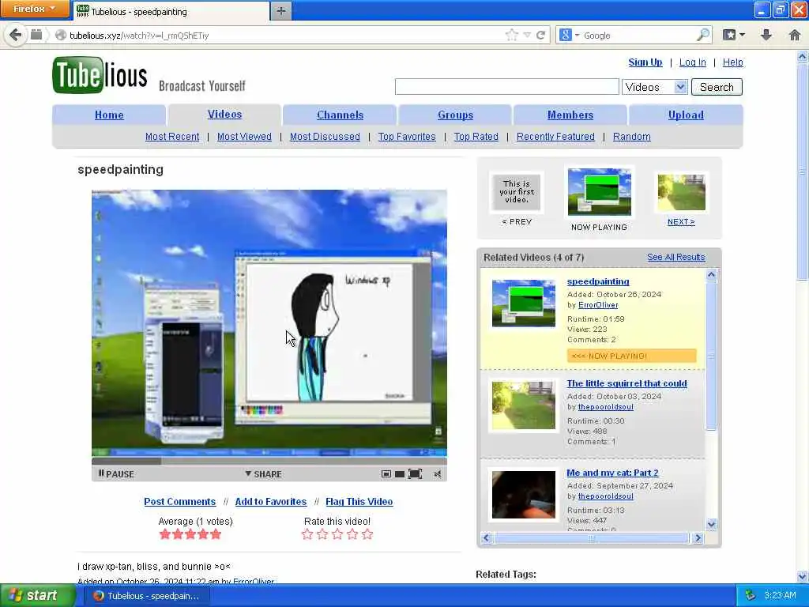
Task: Click the browser Back arrow button
Action: 16,35
